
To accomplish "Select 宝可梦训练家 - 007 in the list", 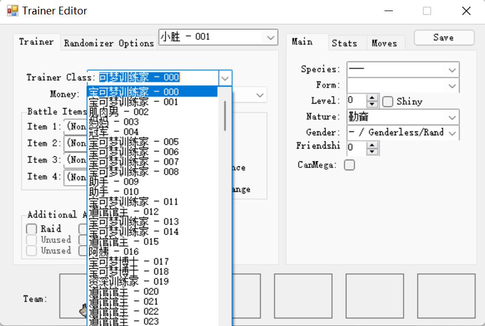I will pos(153,162).
